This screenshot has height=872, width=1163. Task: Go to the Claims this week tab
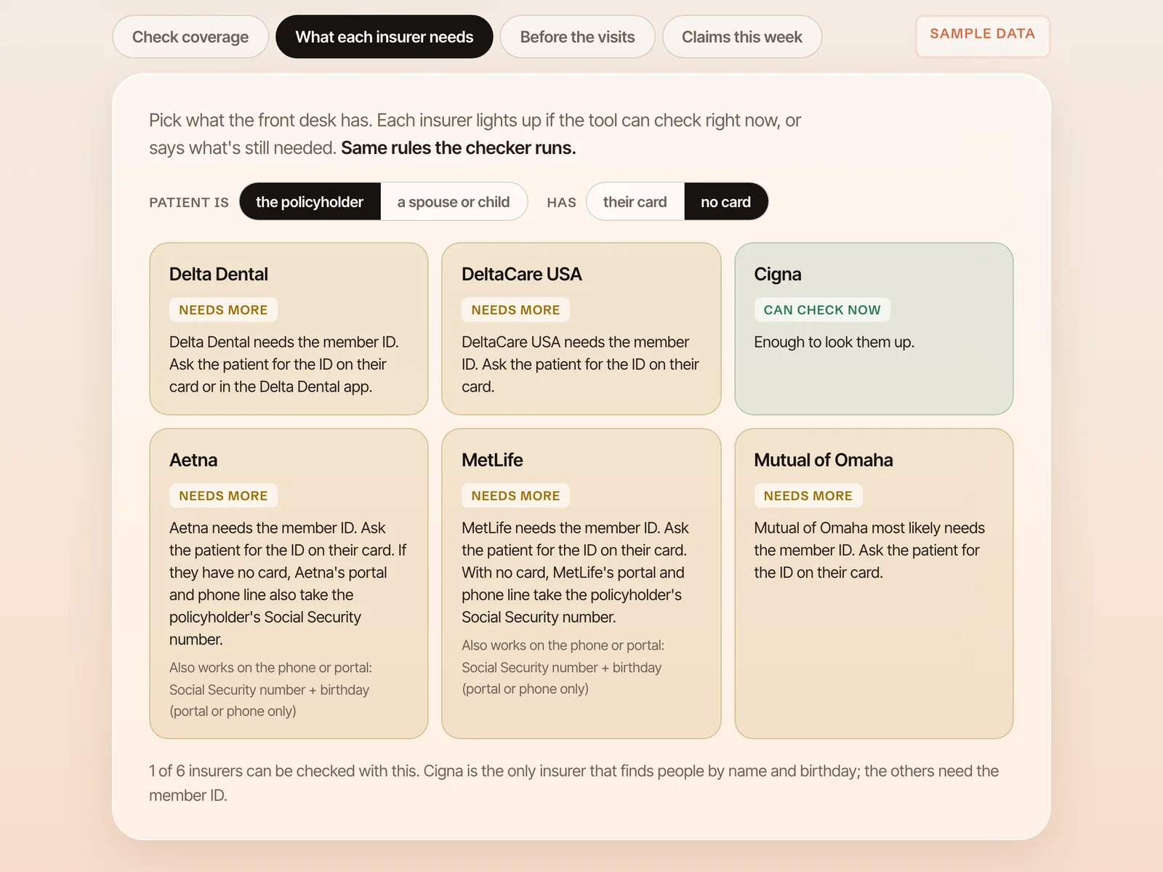tap(742, 37)
